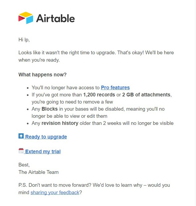
Task: Click the blue up-arrow upgrade icon
Action: click(x=21, y=136)
